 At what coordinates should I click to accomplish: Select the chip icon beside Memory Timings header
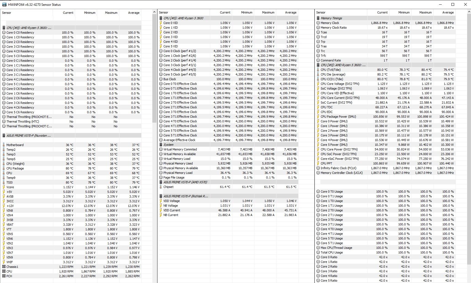click(x=318, y=18)
